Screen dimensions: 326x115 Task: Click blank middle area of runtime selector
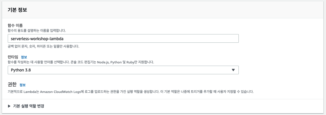[131, 70]
